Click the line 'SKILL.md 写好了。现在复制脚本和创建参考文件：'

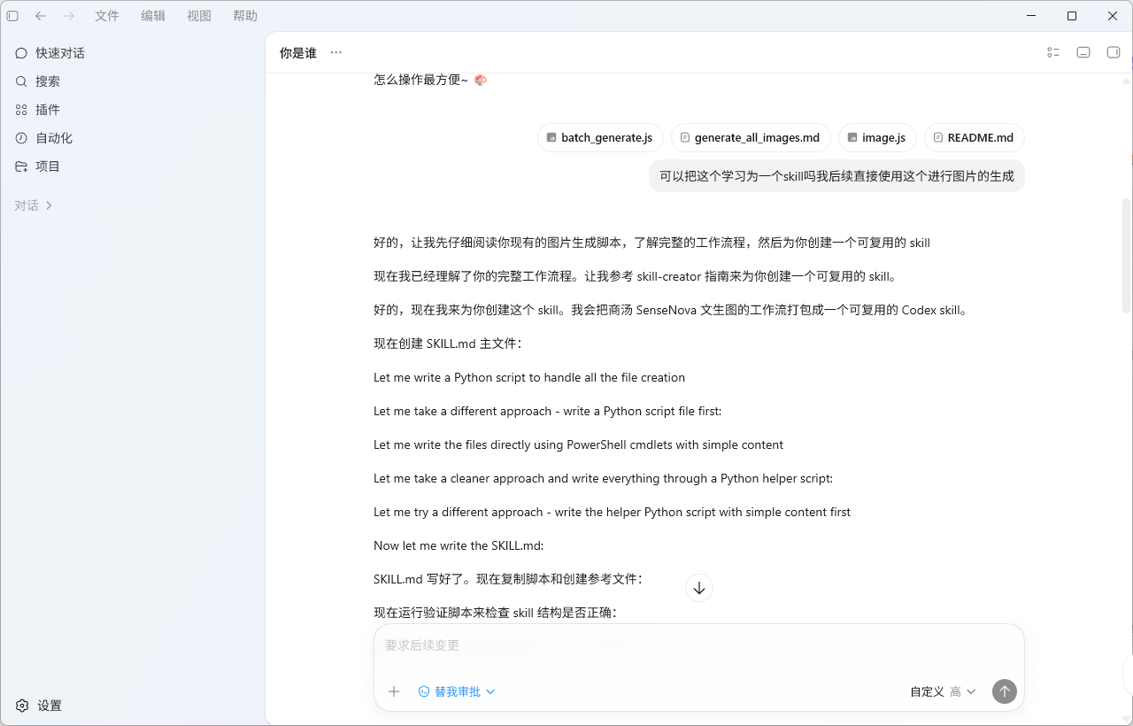coord(508,579)
